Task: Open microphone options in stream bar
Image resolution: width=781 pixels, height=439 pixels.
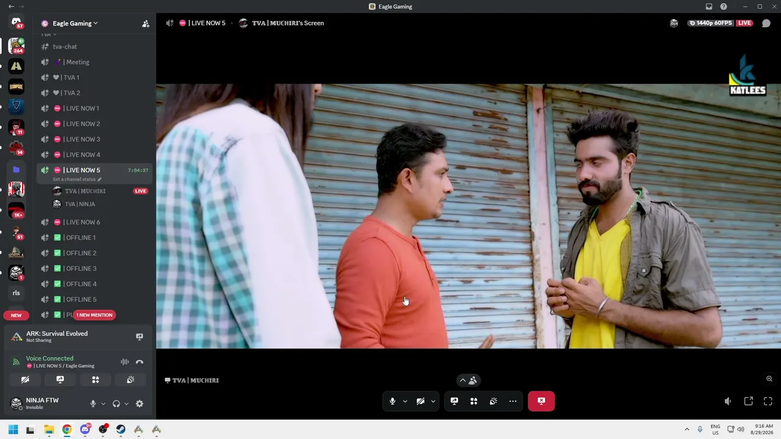Action: tap(405, 401)
